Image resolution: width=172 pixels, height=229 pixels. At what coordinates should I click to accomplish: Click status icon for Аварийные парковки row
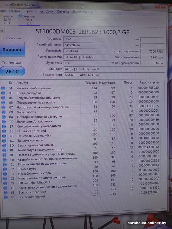tap(5, 160)
